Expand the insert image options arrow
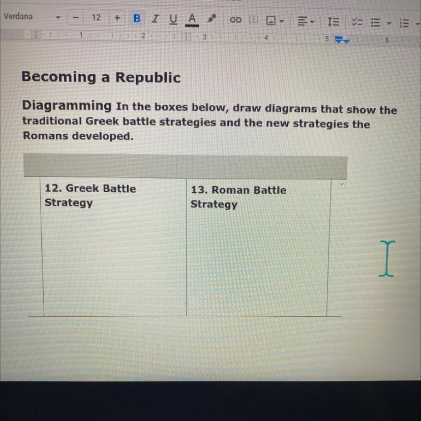 (281, 21)
